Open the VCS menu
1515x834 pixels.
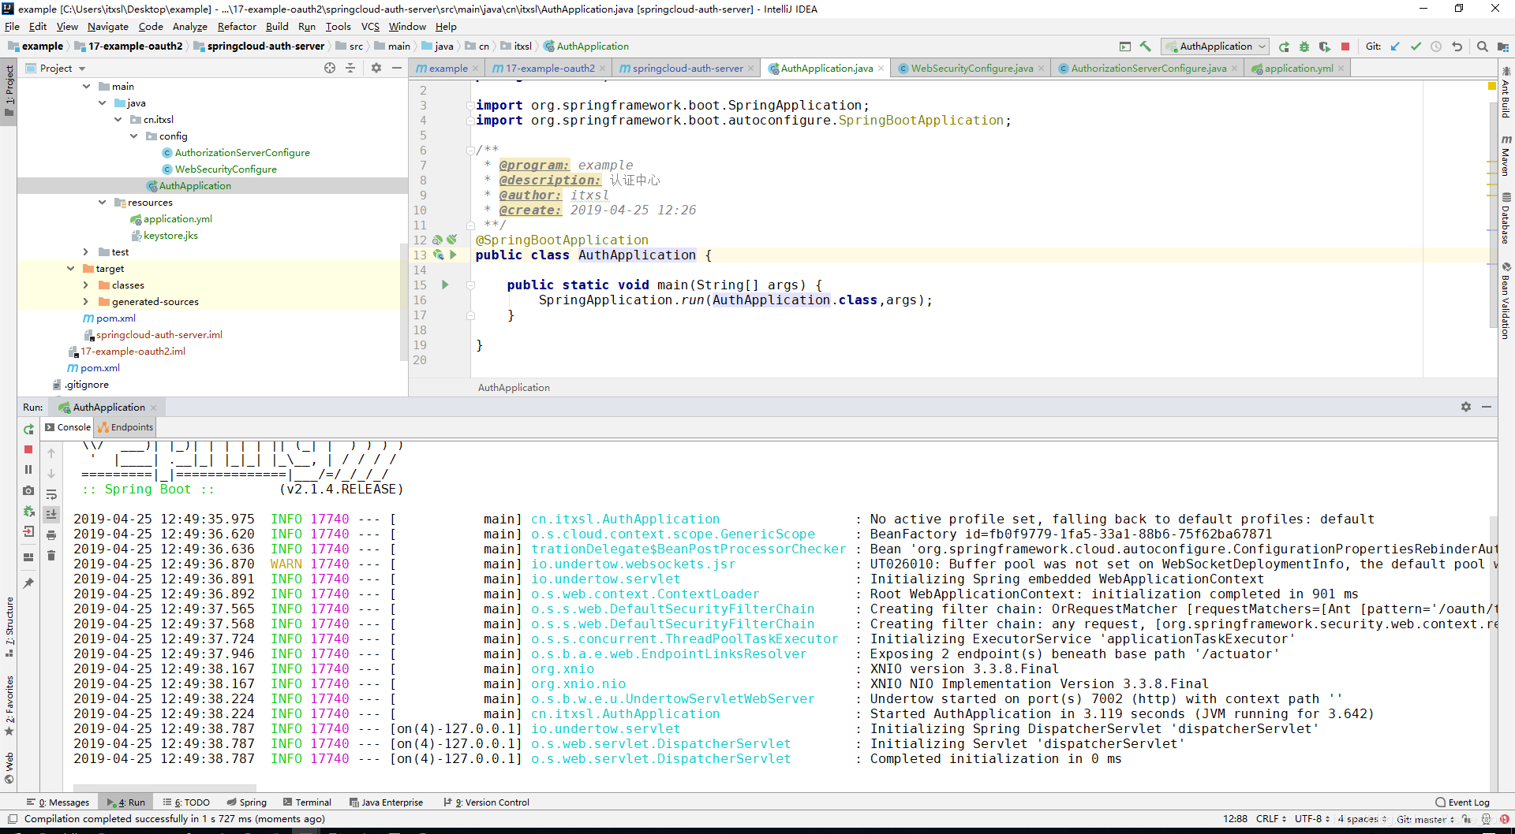pos(370,26)
